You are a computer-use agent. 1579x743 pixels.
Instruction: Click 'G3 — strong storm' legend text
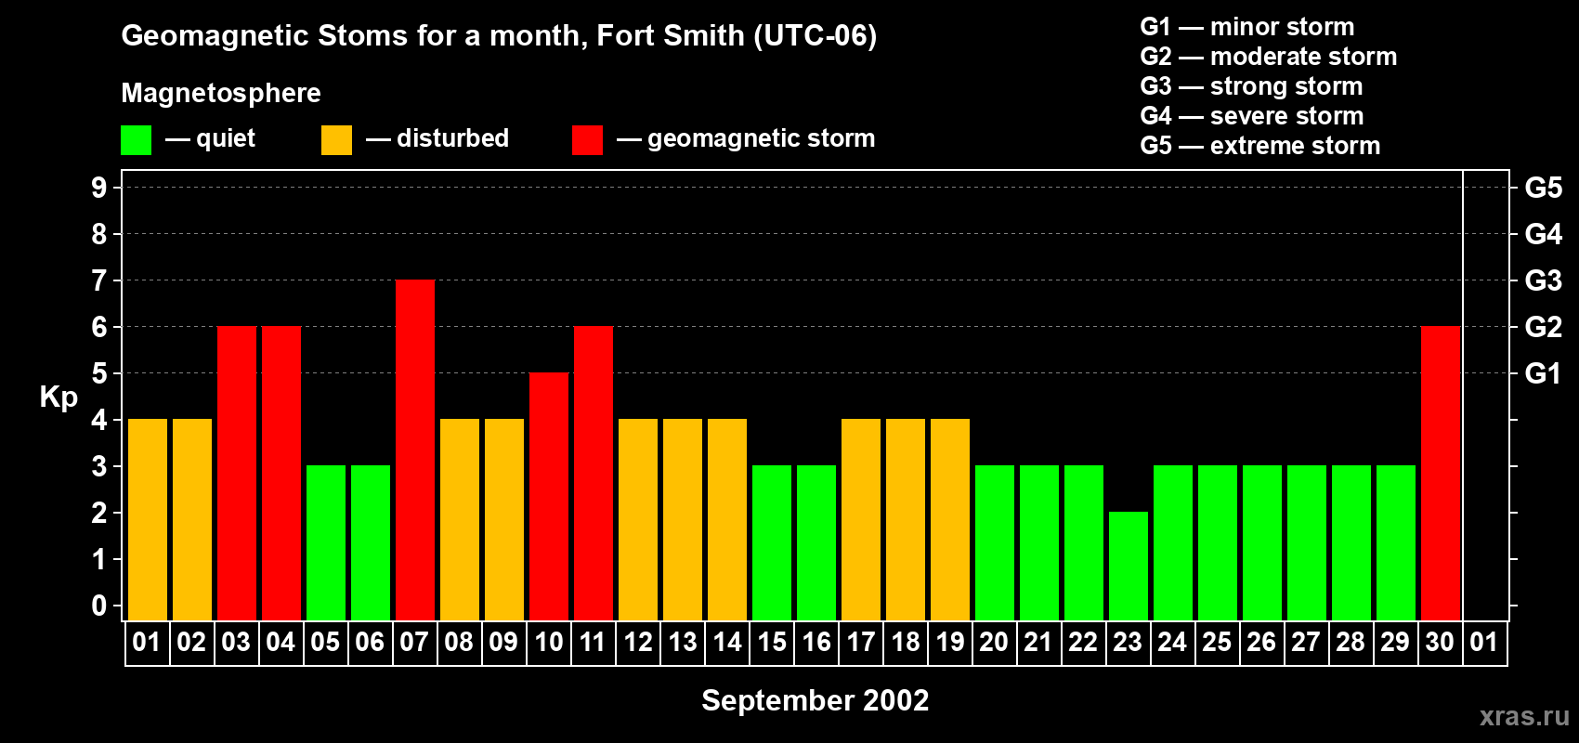click(1251, 86)
